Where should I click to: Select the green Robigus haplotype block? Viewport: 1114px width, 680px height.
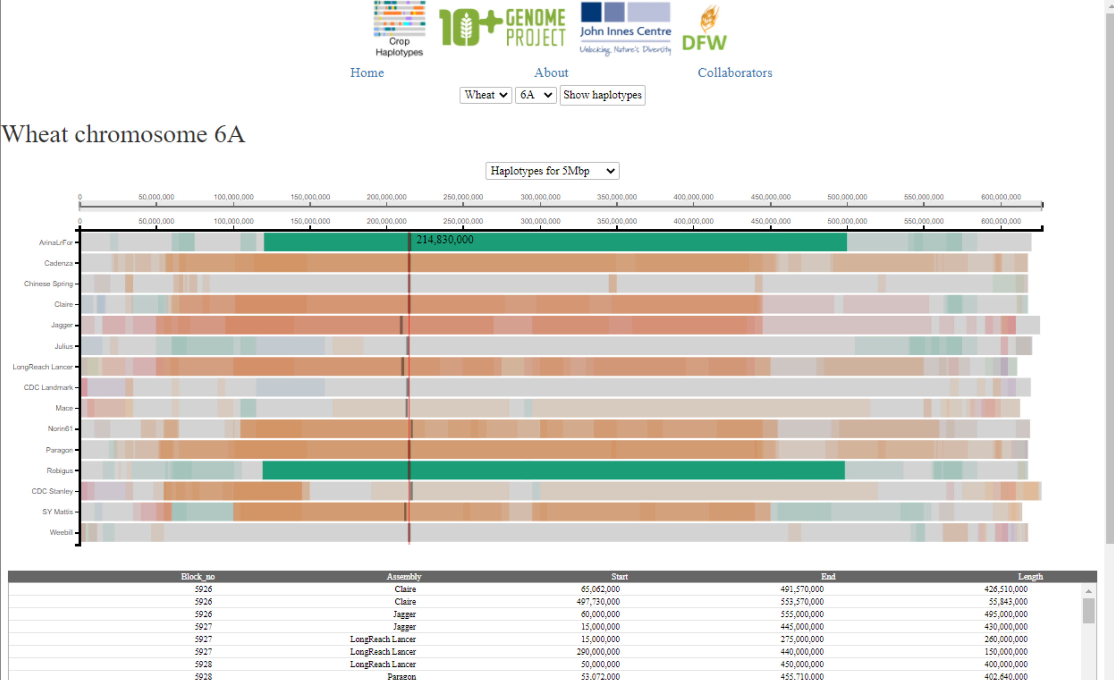554,470
